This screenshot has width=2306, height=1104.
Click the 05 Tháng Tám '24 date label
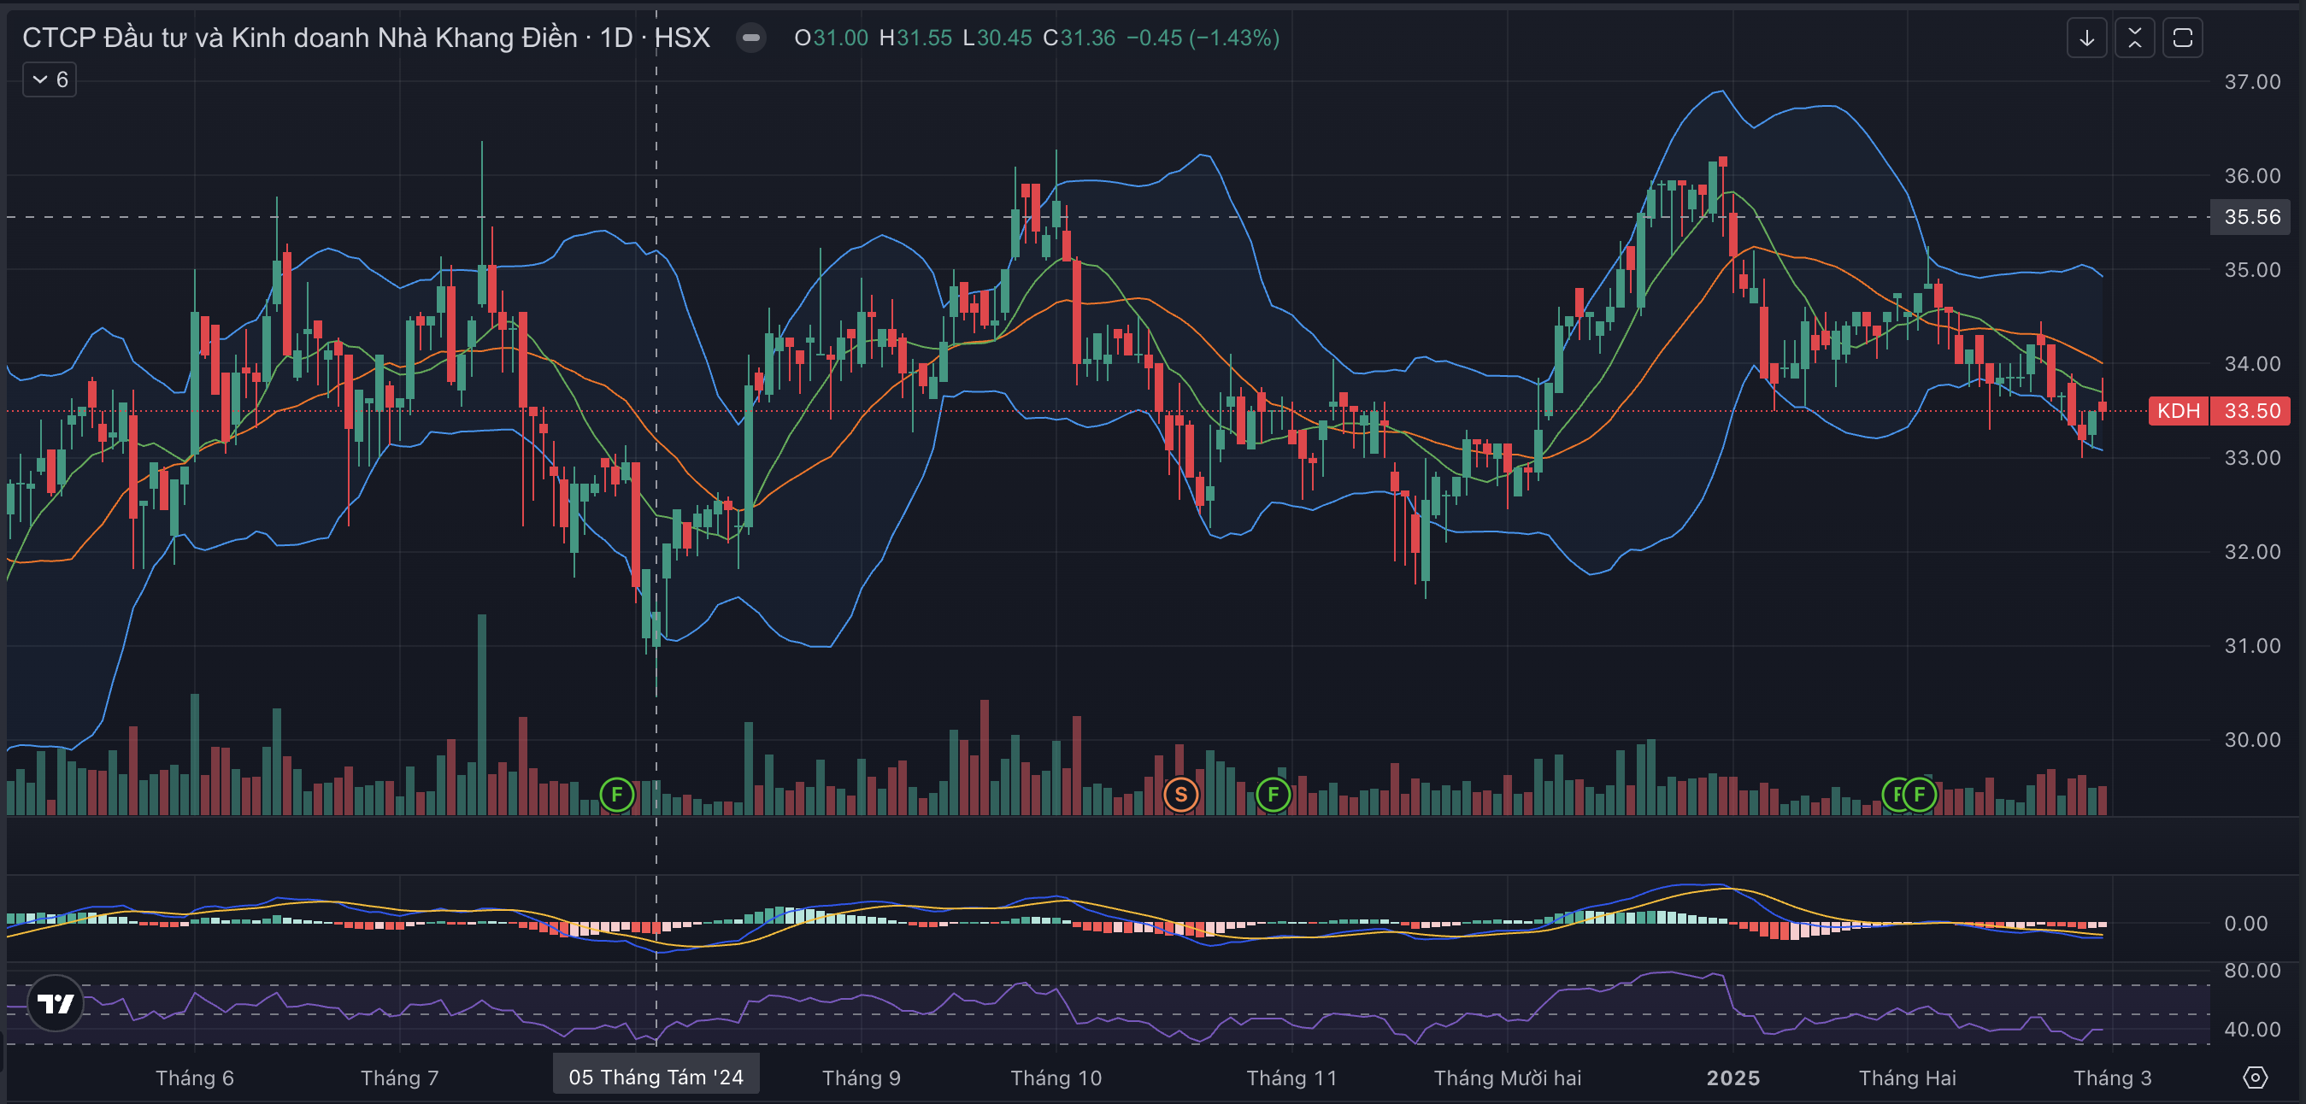(x=656, y=1078)
